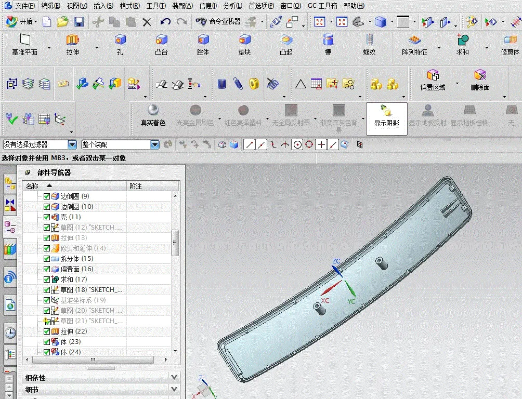The height and width of the screenshot is (399, 522).
Task: Select the Thread (螺纹) tool
Action: 370,45
